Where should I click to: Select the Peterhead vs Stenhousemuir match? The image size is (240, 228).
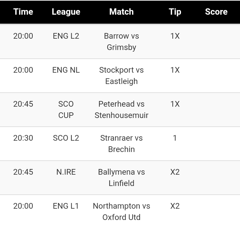click(x=121, y=110)
